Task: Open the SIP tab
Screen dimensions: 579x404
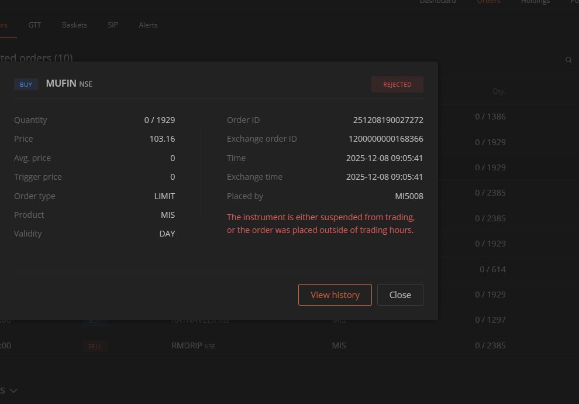Action: point(113,25)
